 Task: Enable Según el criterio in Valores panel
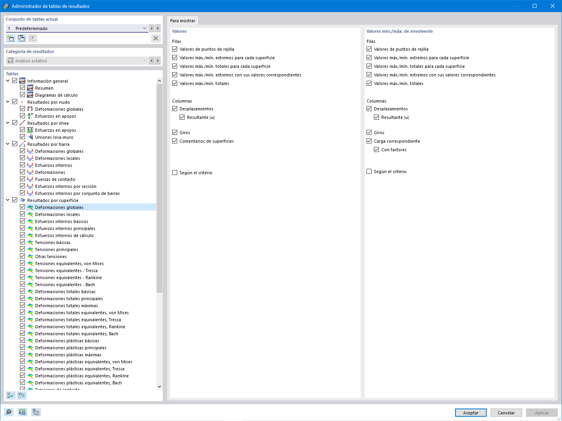175,173
